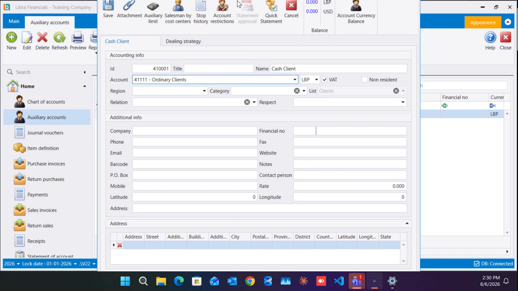Screen dimensions: 518x291
Task: Click Preview in the main window ribbon
Action: click(78, 41)
